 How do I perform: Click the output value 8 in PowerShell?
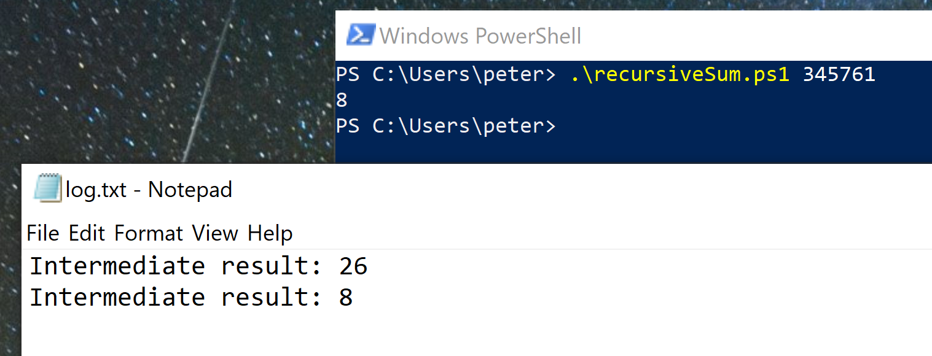[342, 100]
